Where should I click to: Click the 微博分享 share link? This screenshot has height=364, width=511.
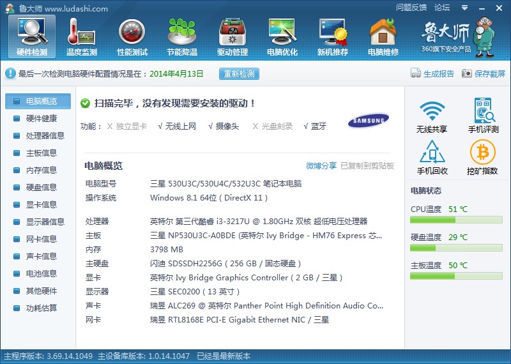tap(321, 166)
